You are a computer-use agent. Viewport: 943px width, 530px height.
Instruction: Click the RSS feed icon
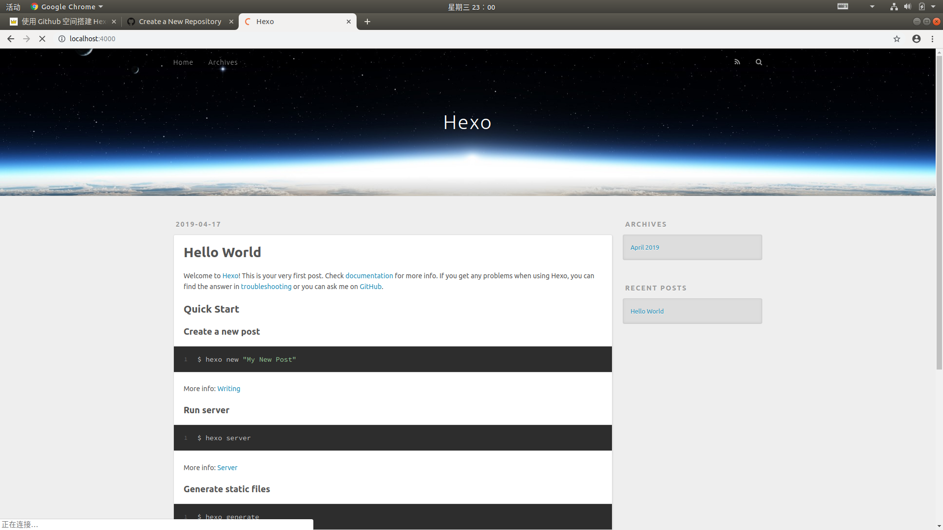pos(737,62)
